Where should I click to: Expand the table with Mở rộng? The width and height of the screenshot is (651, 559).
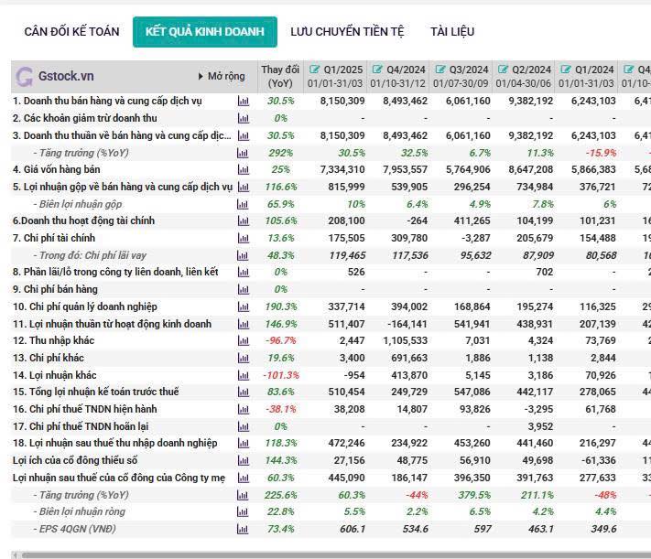coord(221,76)
